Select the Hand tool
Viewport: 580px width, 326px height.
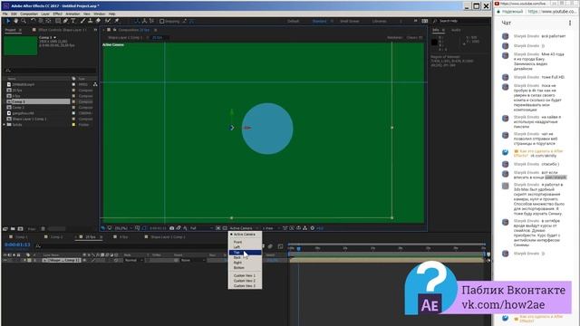point(16,21)
